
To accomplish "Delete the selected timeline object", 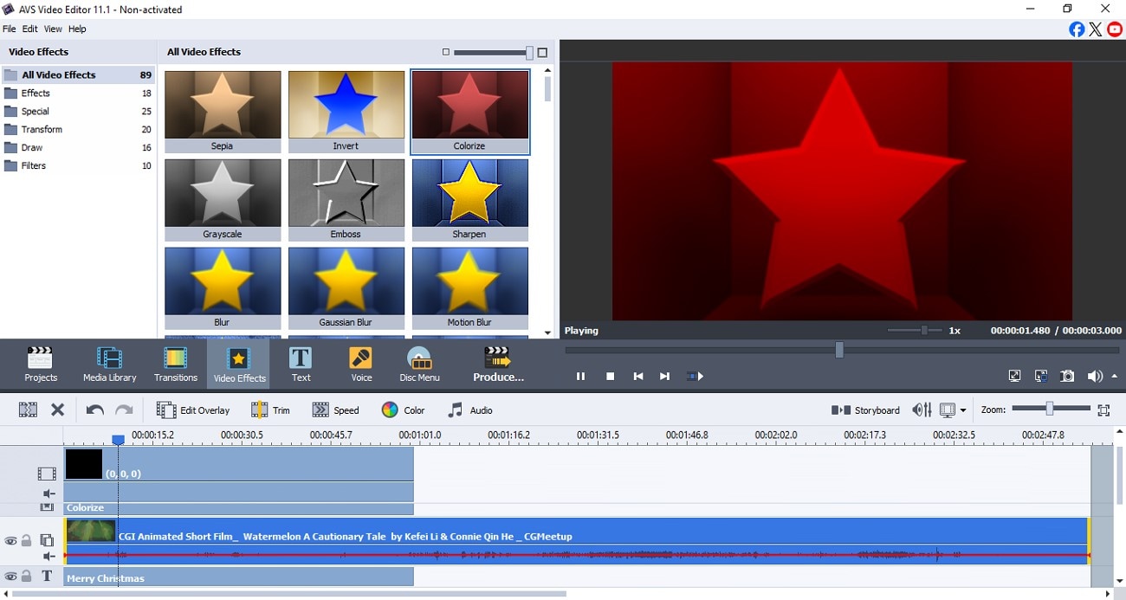I will click(x=58, y=410).
